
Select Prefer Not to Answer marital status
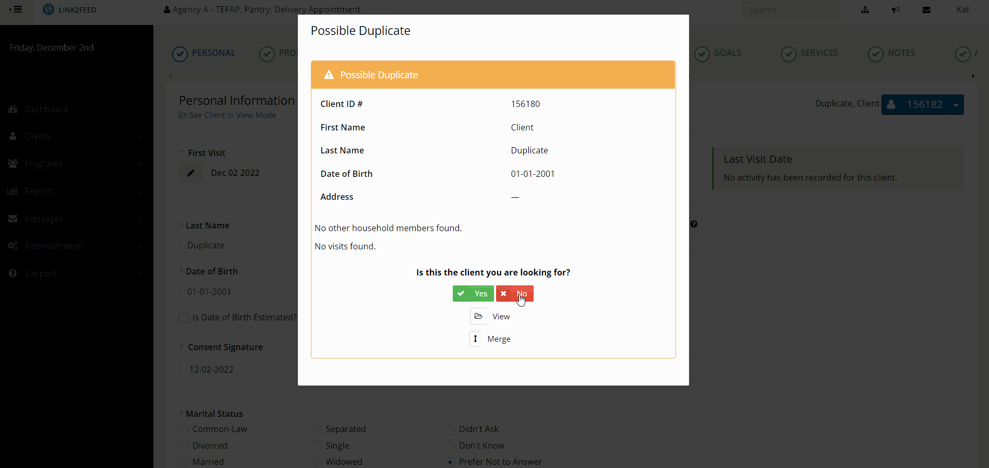(x=450, y=462)
